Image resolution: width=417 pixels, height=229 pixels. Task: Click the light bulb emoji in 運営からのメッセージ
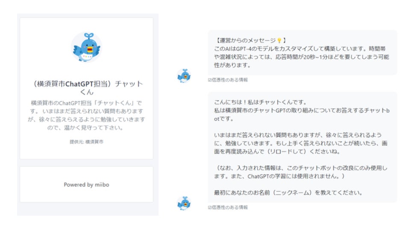[279, 41]
